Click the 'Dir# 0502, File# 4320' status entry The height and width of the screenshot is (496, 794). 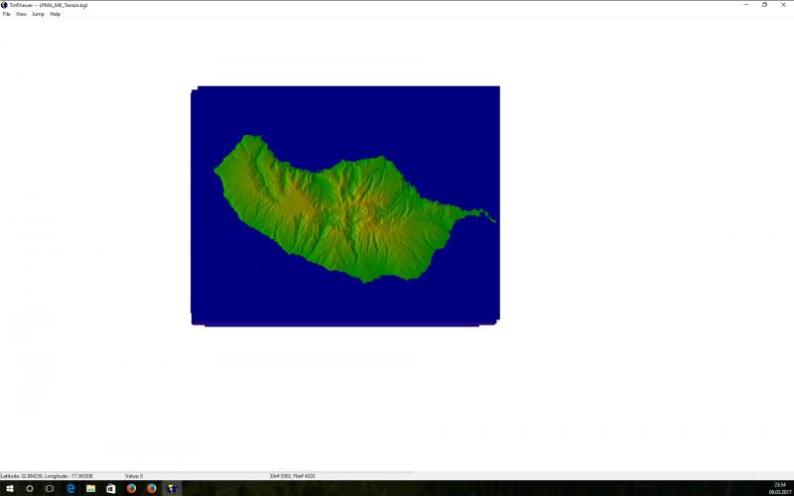[293, 476]
